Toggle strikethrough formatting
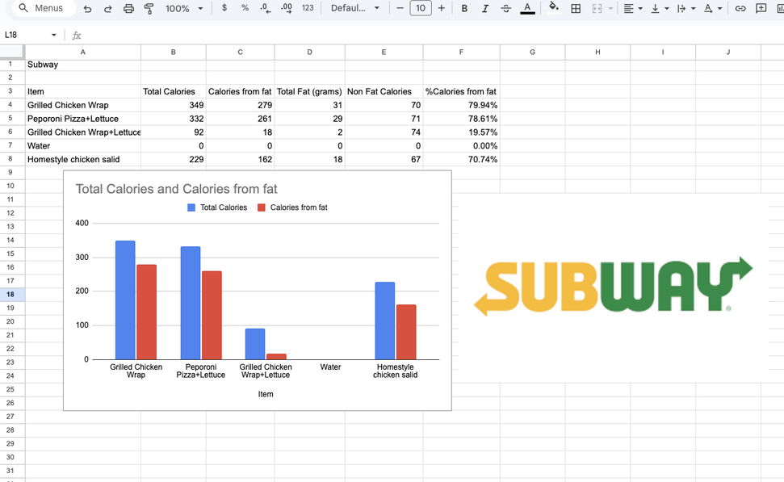Image resolution: width=784 pixels, height=482 pixels. pos(505,9)
